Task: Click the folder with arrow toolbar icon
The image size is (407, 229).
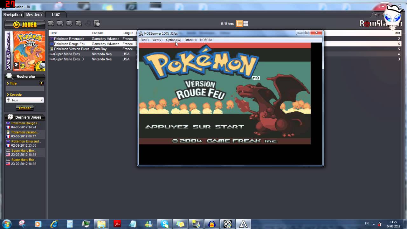Action: (60, 24)
